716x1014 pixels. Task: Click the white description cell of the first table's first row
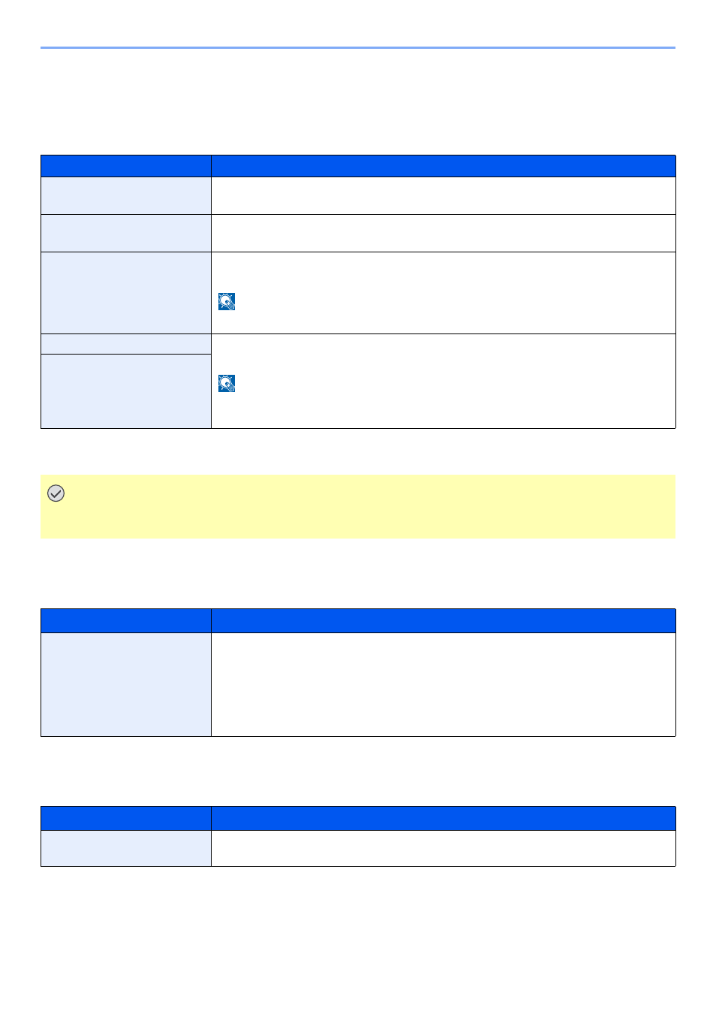[444, 195]
